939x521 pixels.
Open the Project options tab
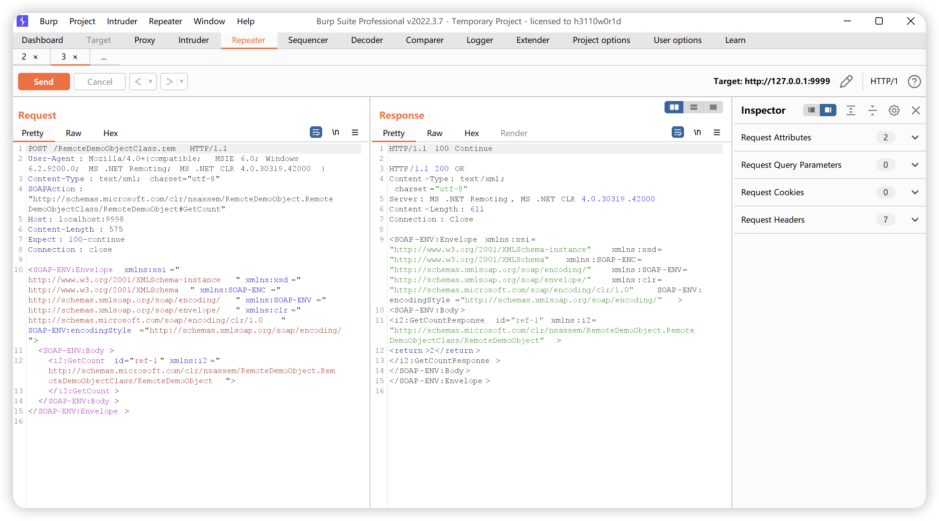pyautogui.click(x=601, y=40)
